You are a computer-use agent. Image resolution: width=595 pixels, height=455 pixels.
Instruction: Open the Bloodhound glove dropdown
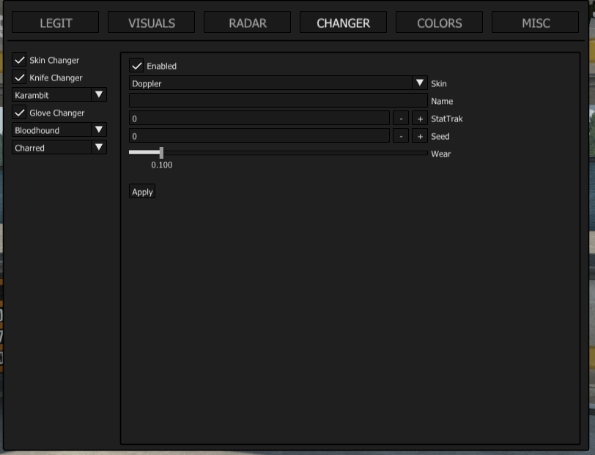(x=59, y=130)
